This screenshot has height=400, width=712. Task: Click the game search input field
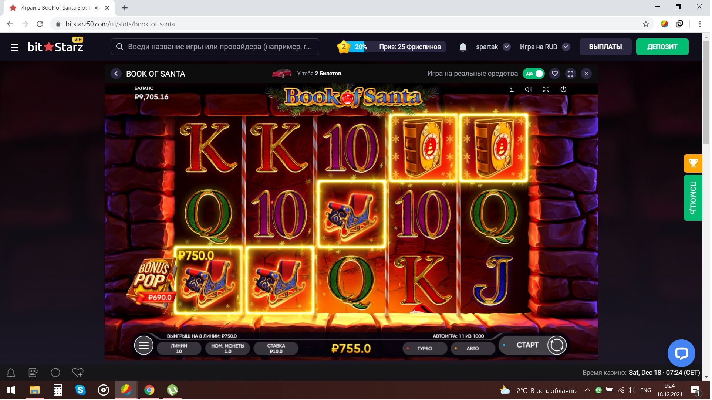(x=215, y=47)
